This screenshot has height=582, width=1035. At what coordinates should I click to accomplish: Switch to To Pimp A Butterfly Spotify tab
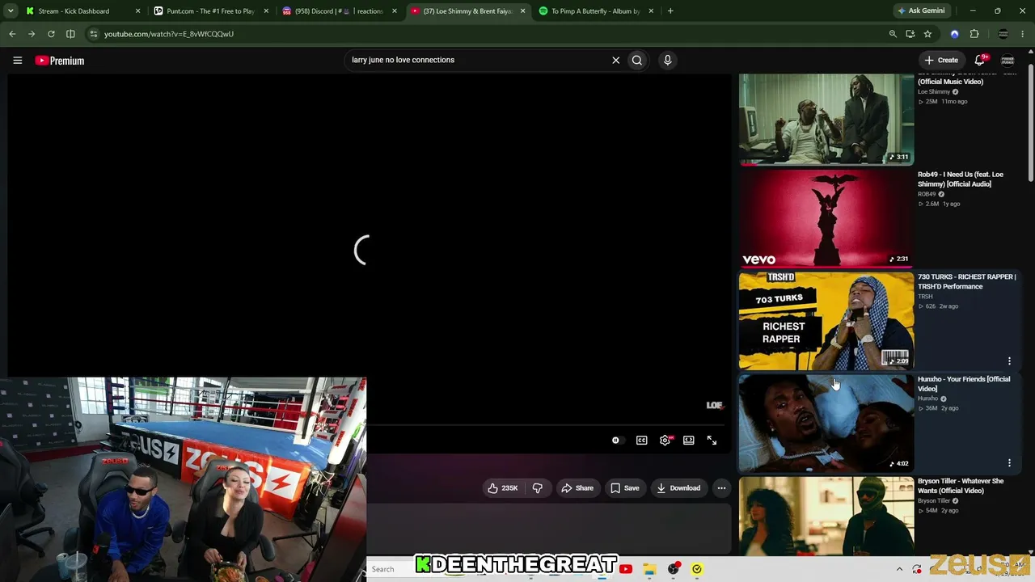[596, 11]
